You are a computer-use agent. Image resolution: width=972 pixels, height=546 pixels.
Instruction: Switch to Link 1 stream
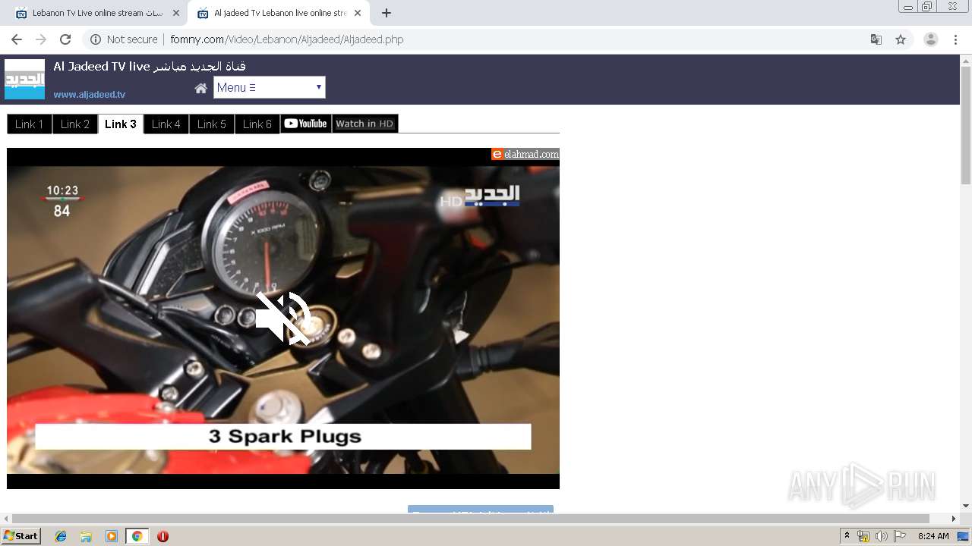coord(30,124)
